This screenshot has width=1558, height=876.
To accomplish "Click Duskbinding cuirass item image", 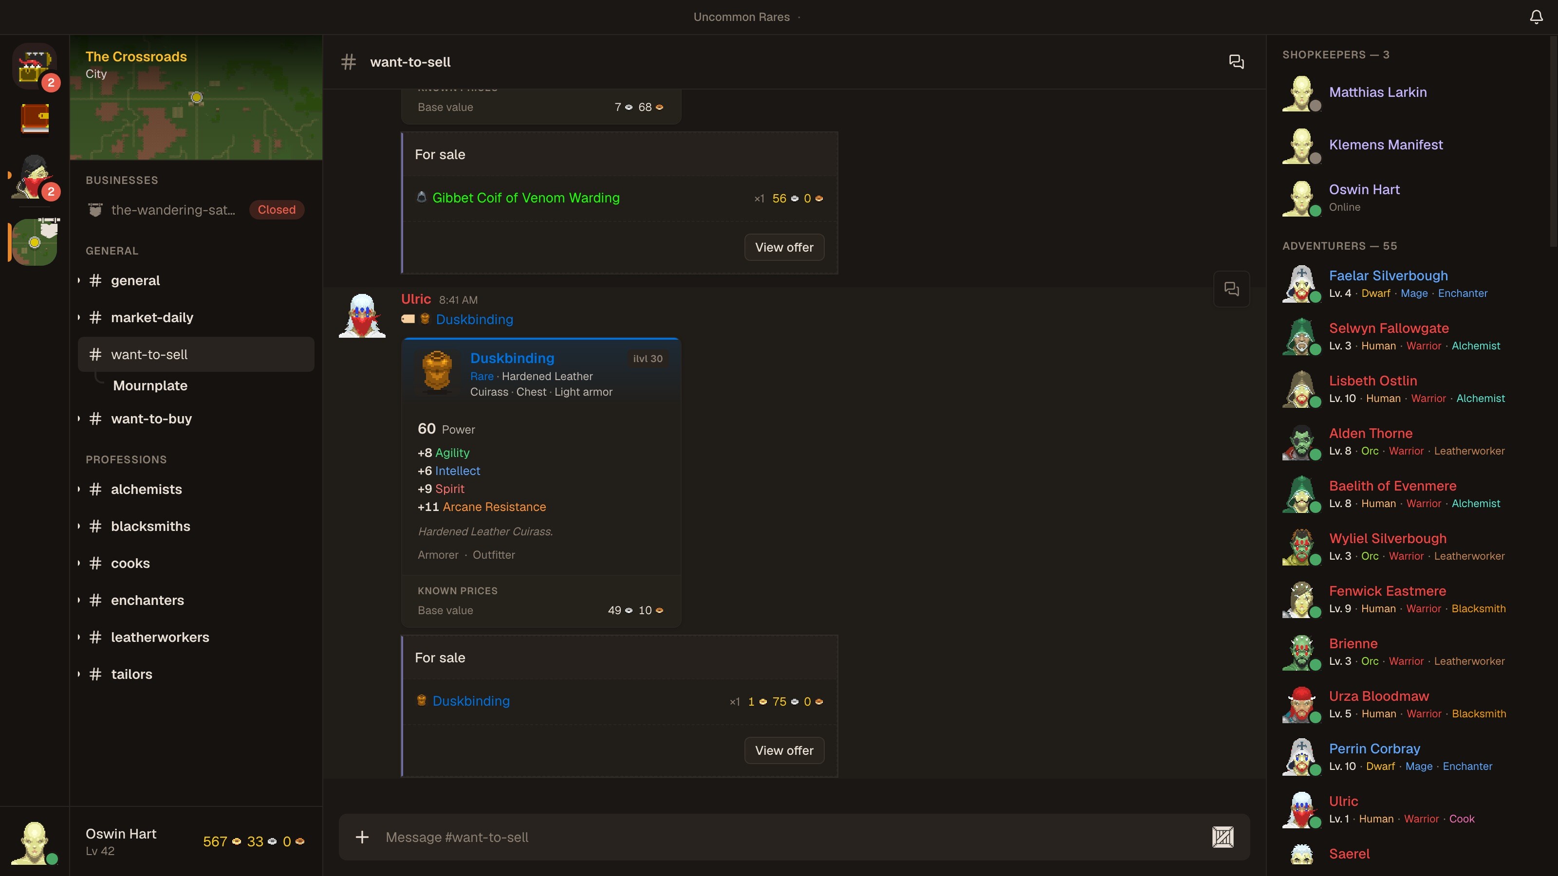I will [x=437, y=371].
